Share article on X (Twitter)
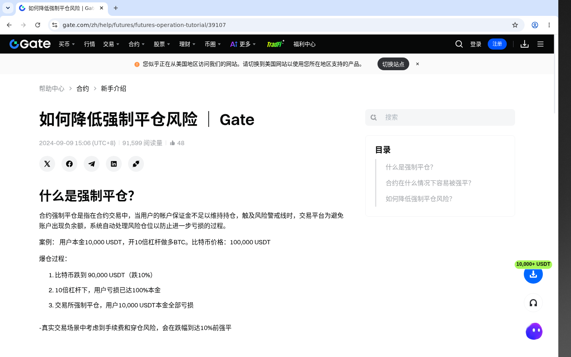Screen dimensions: 571x357 point(47,164)
